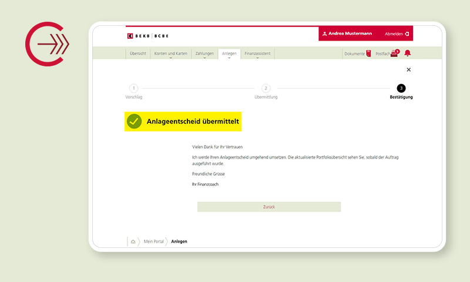
Task: Click the BEKB BCBE logo
Action: (x=148, y=36)
